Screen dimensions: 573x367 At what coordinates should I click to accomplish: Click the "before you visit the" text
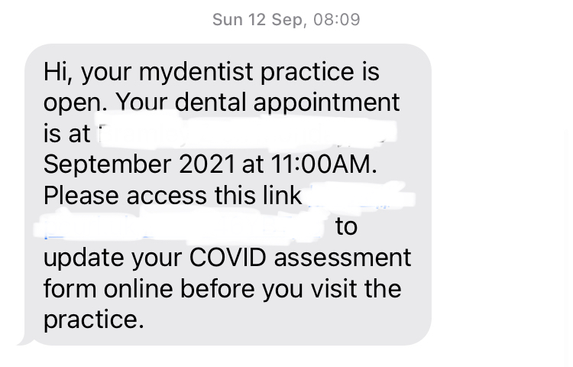(x=290, y=289)
